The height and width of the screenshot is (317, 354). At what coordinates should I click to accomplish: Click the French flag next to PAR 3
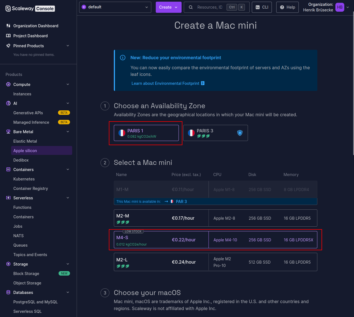(x=172, y=201)
